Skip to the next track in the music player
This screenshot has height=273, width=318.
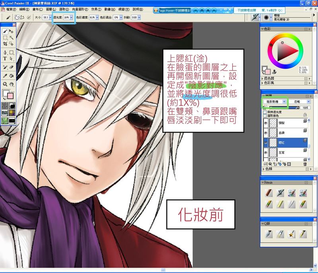pos(214,10)
